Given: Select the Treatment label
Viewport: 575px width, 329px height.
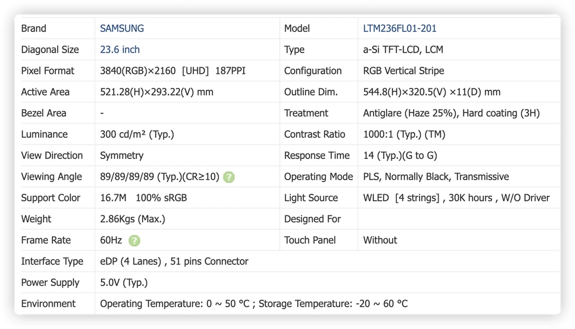Looking at the screenshot, I should click(306, 113).
